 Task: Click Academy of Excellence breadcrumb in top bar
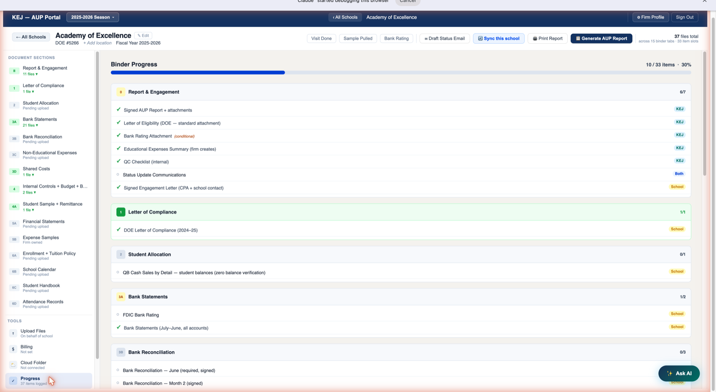(x=391, y=17)
